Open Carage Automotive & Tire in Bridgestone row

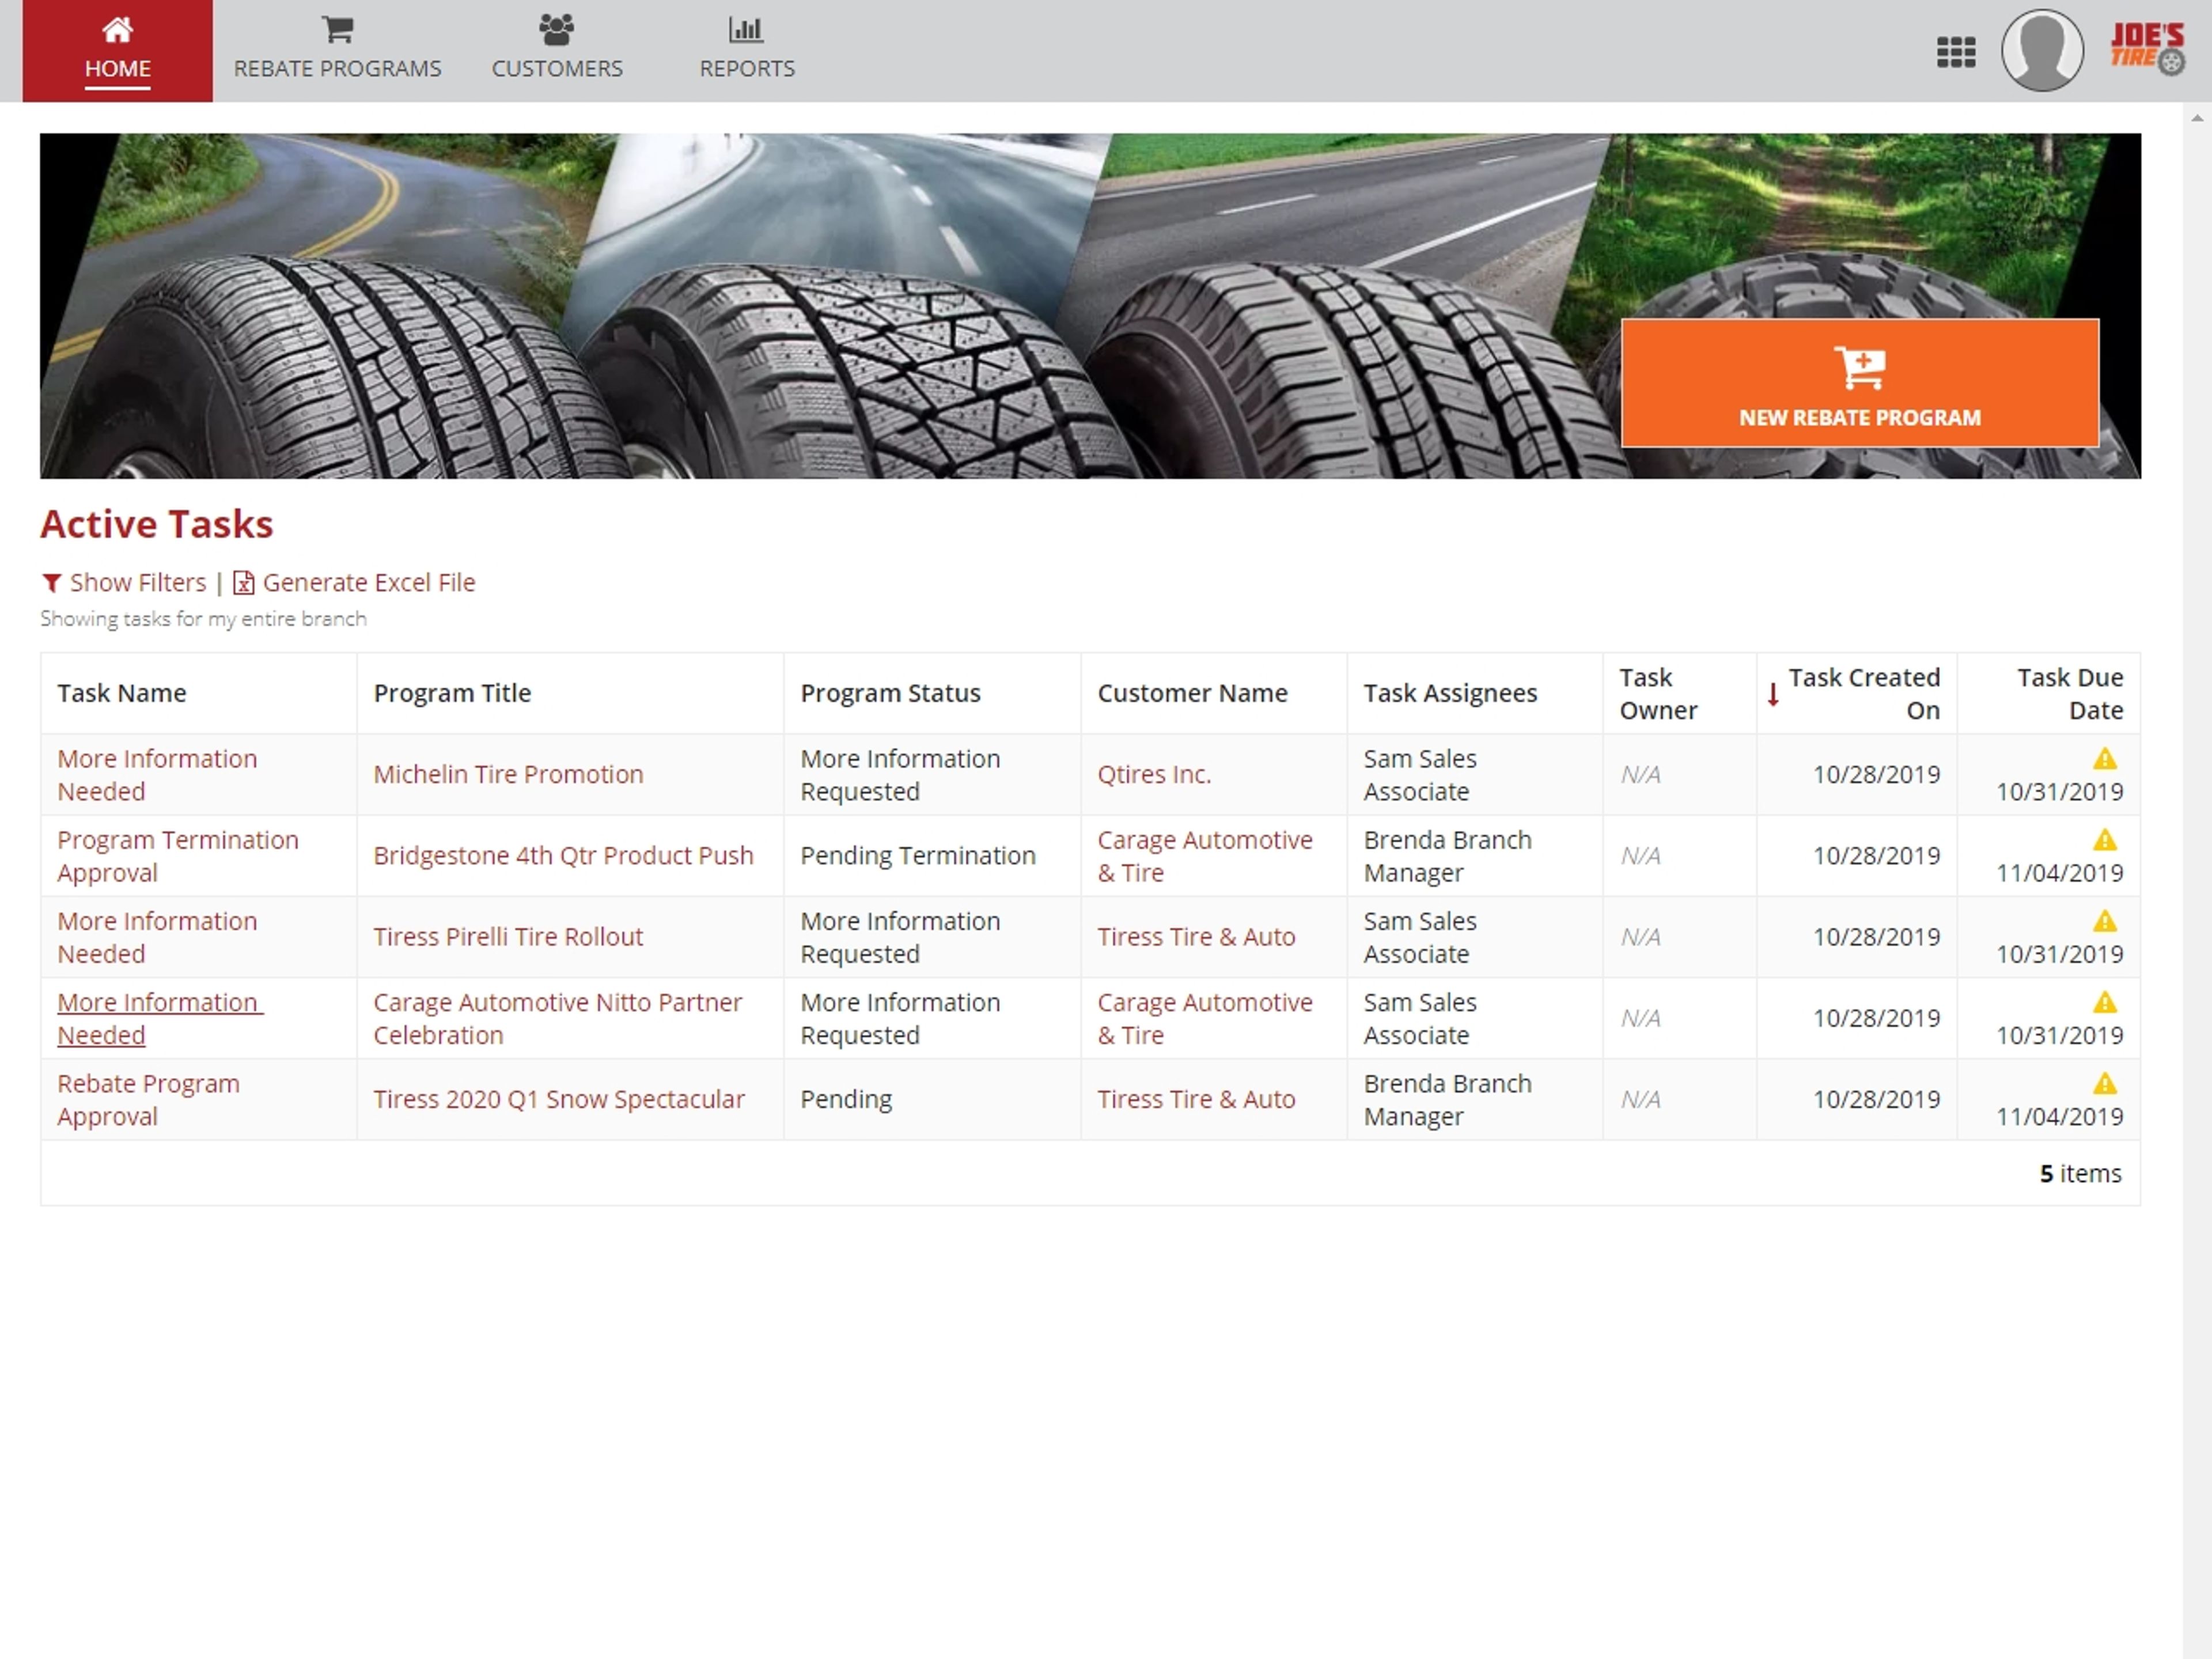(x=1205, y=856)
